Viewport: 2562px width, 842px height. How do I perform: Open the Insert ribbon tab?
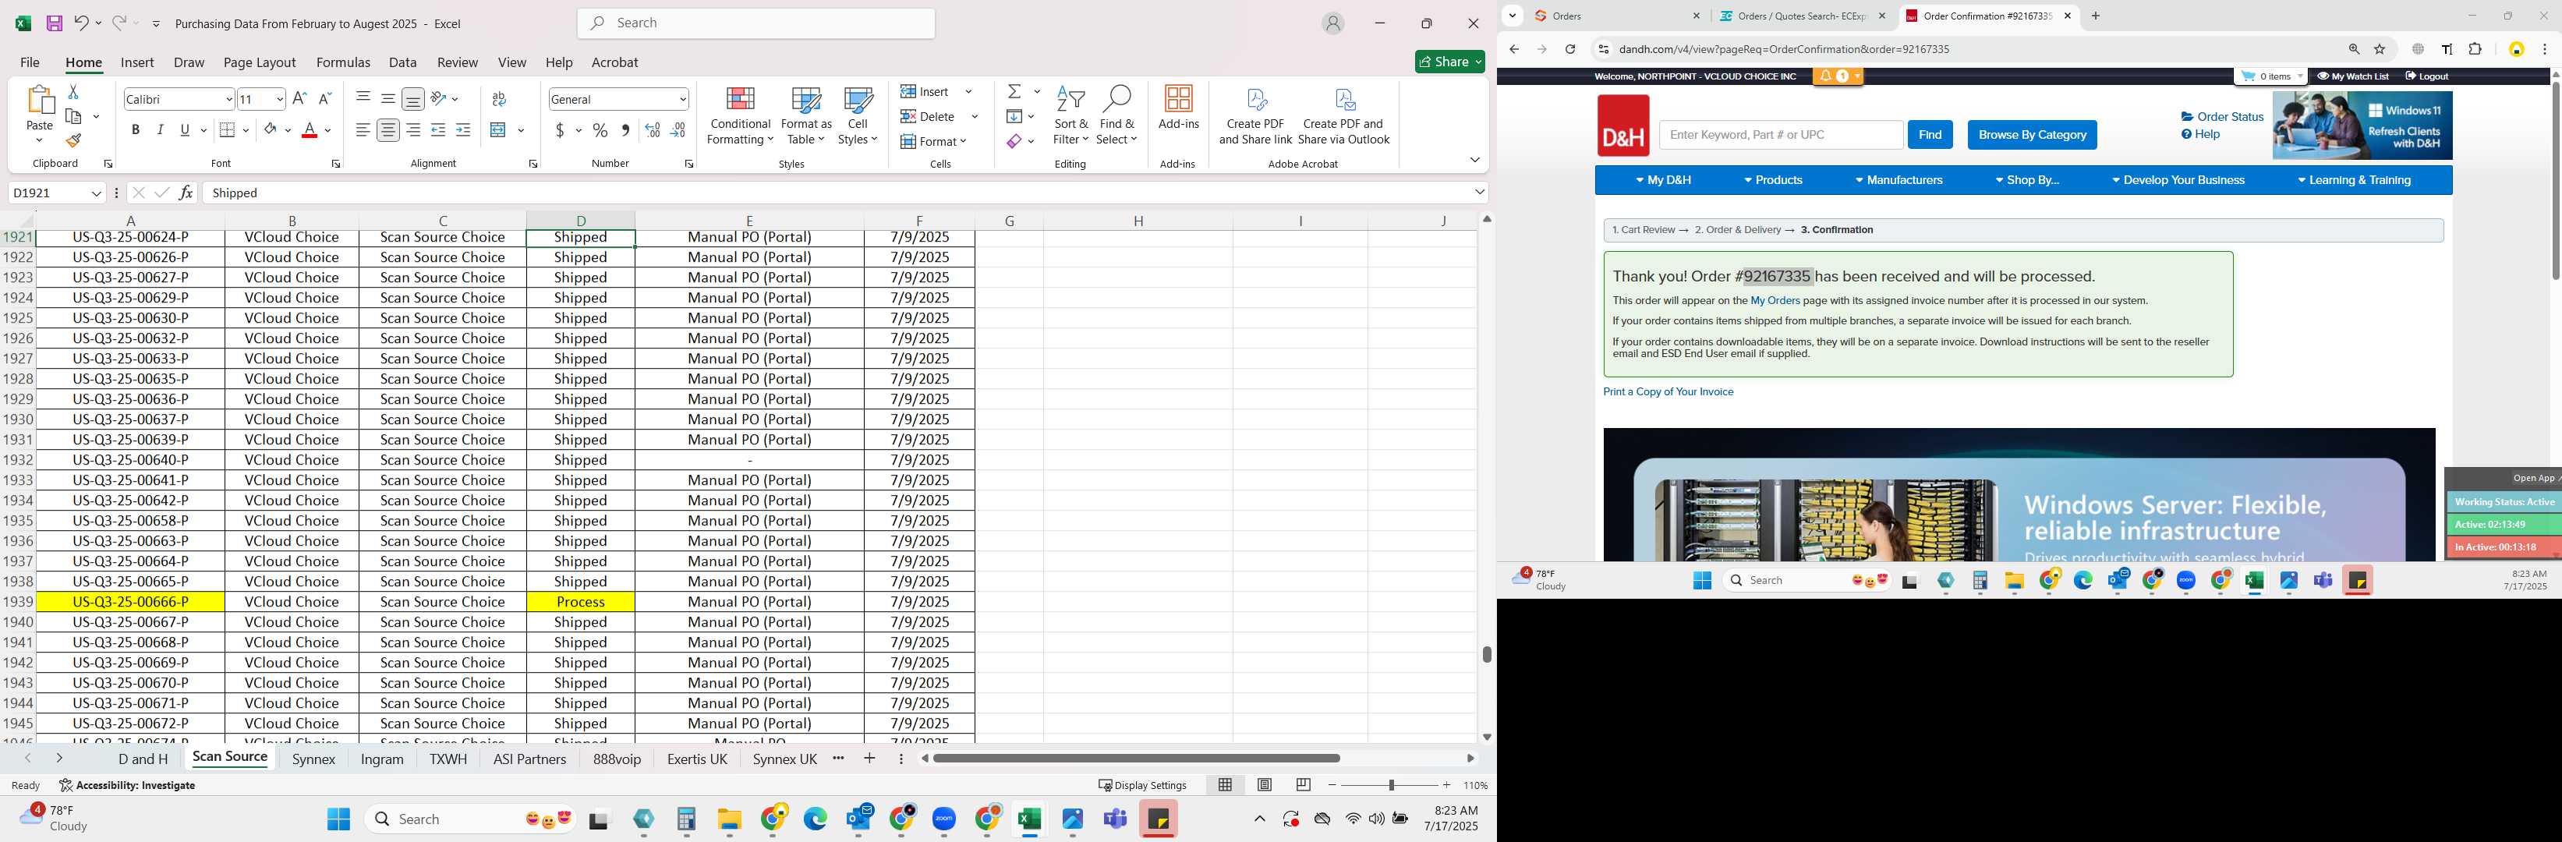(137, 62)
